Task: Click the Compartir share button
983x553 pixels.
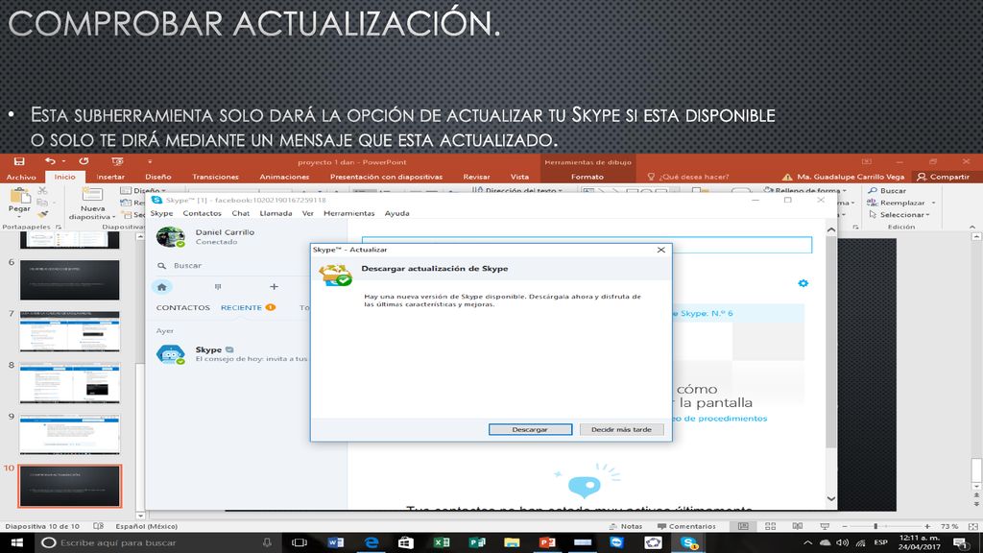Action: pyautogui.click(x=943, y=177)
